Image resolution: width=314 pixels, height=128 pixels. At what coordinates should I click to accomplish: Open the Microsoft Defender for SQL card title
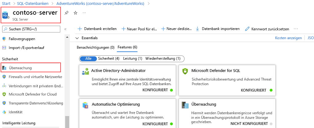coord(216,70)
